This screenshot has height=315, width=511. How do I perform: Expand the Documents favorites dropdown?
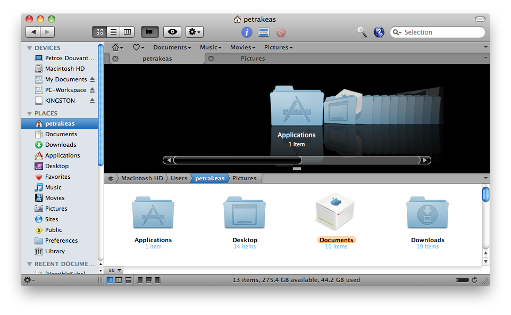(x=172, y=47)
